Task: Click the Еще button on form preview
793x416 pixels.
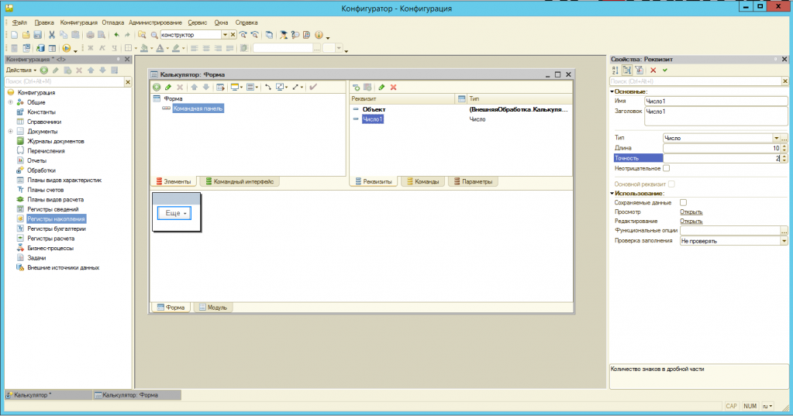Action: [177, 213]
